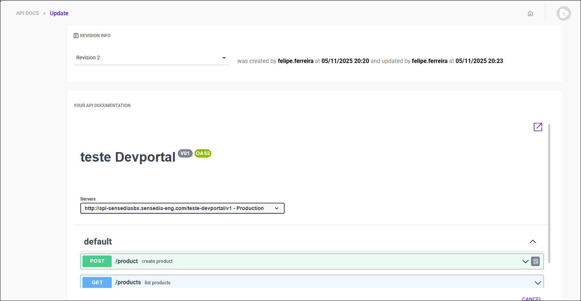
Task: Expand the GET /products operation chevron
Action: click(x=538, y=283)
